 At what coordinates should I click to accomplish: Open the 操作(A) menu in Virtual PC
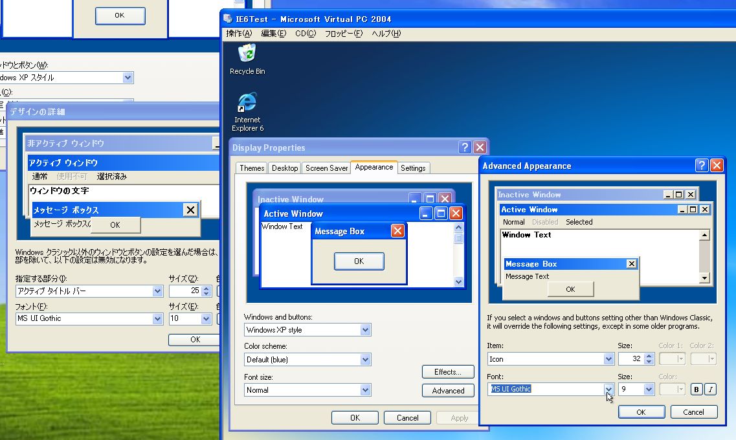239,33
